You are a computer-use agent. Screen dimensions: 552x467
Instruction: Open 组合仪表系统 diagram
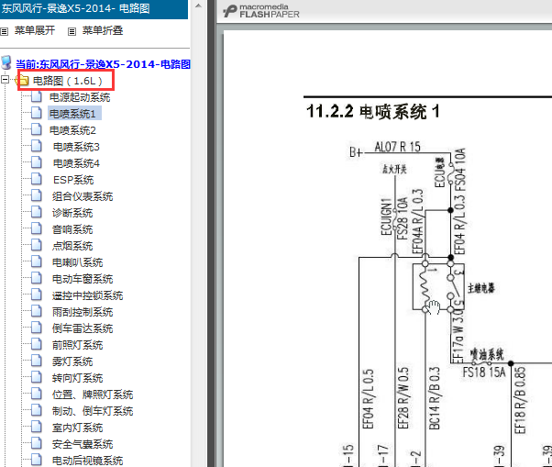point(83,196)
